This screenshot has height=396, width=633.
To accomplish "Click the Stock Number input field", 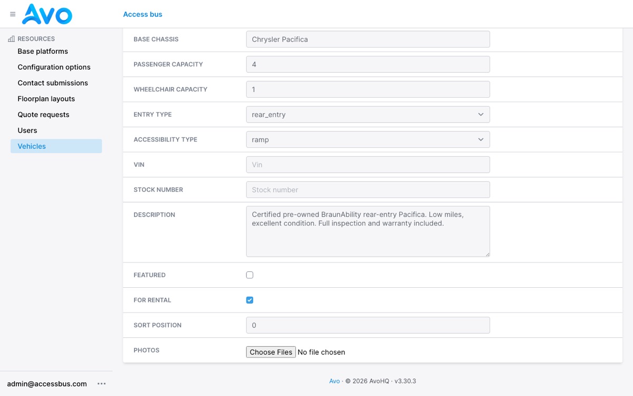I will tap(368, 190).
